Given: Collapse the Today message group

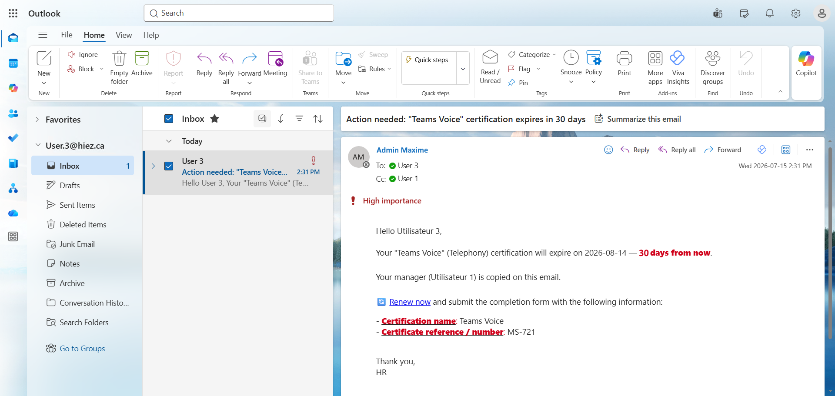Looking at the screenshot, I should (169, 141).
